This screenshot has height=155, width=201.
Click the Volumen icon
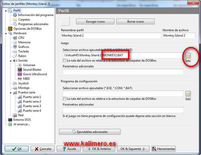tap(20, 65)
